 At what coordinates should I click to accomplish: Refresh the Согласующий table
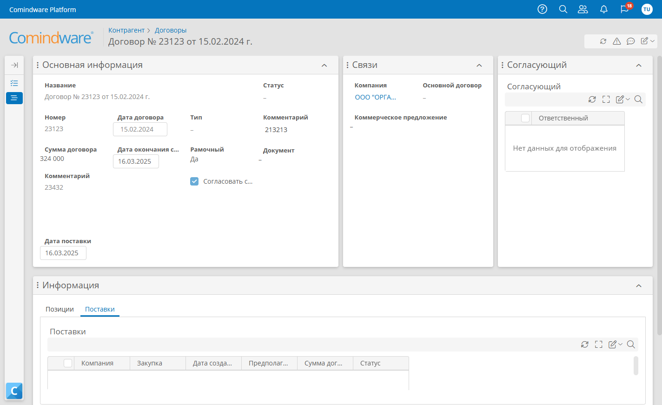tap(592, 99)
